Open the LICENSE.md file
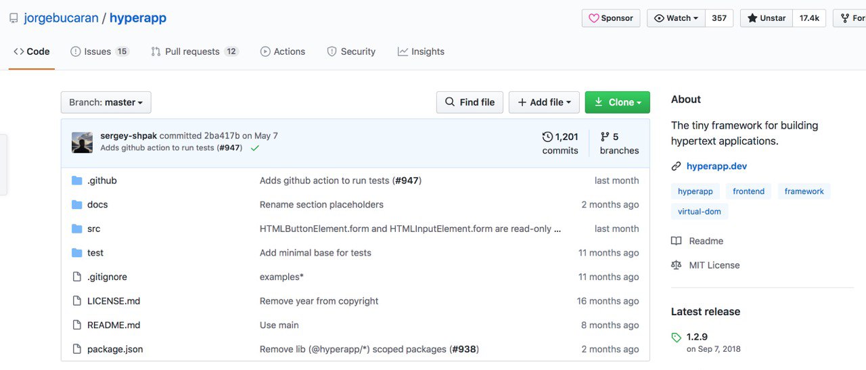This screenshot has width=866, height=370. pos(114,301)
